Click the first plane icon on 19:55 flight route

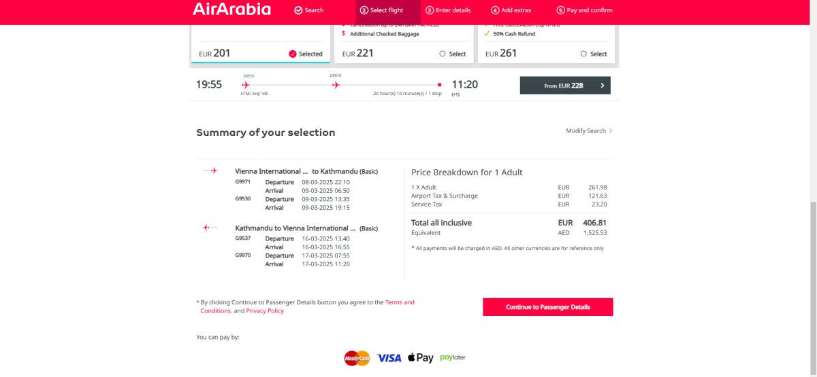(x=246, y=85)
